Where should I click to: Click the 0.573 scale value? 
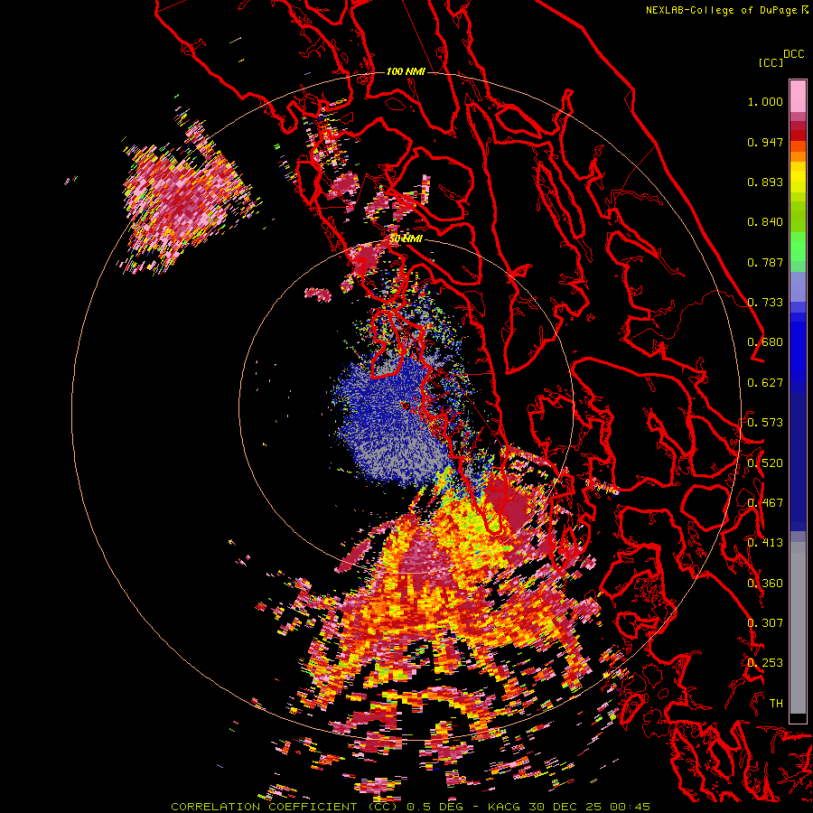(x=765, y=423)
